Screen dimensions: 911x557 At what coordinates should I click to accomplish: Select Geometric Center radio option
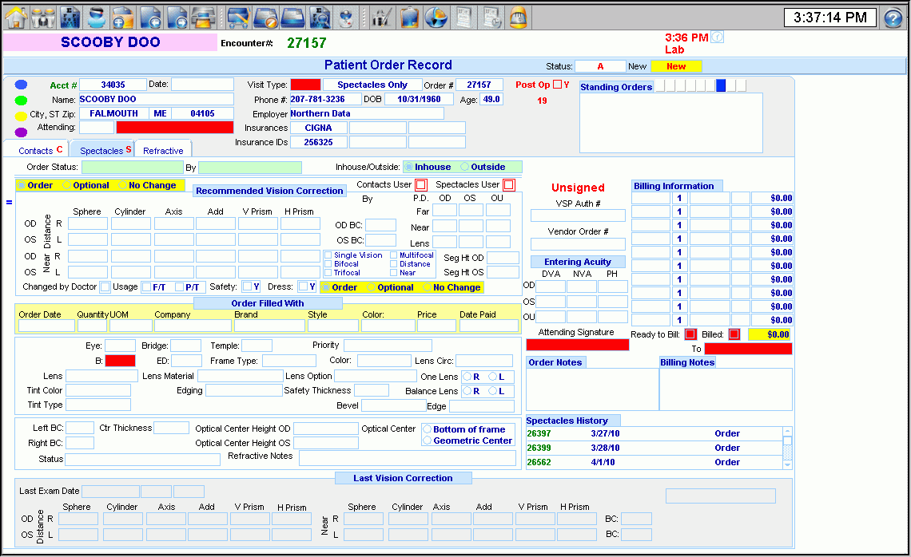(x=428, y=440)
